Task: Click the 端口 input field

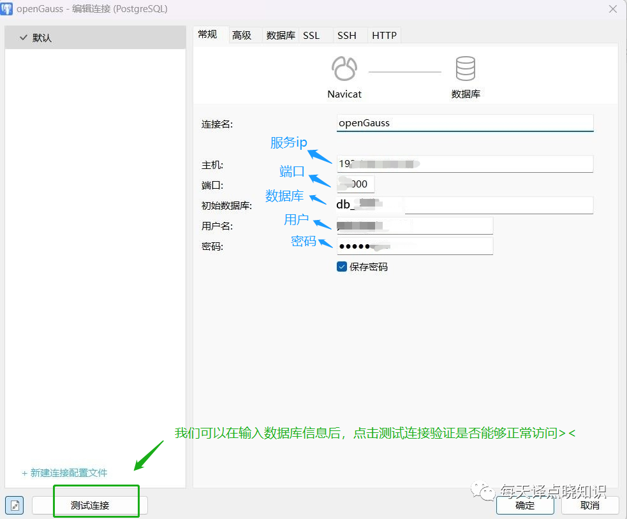Action: coord(355,184)
